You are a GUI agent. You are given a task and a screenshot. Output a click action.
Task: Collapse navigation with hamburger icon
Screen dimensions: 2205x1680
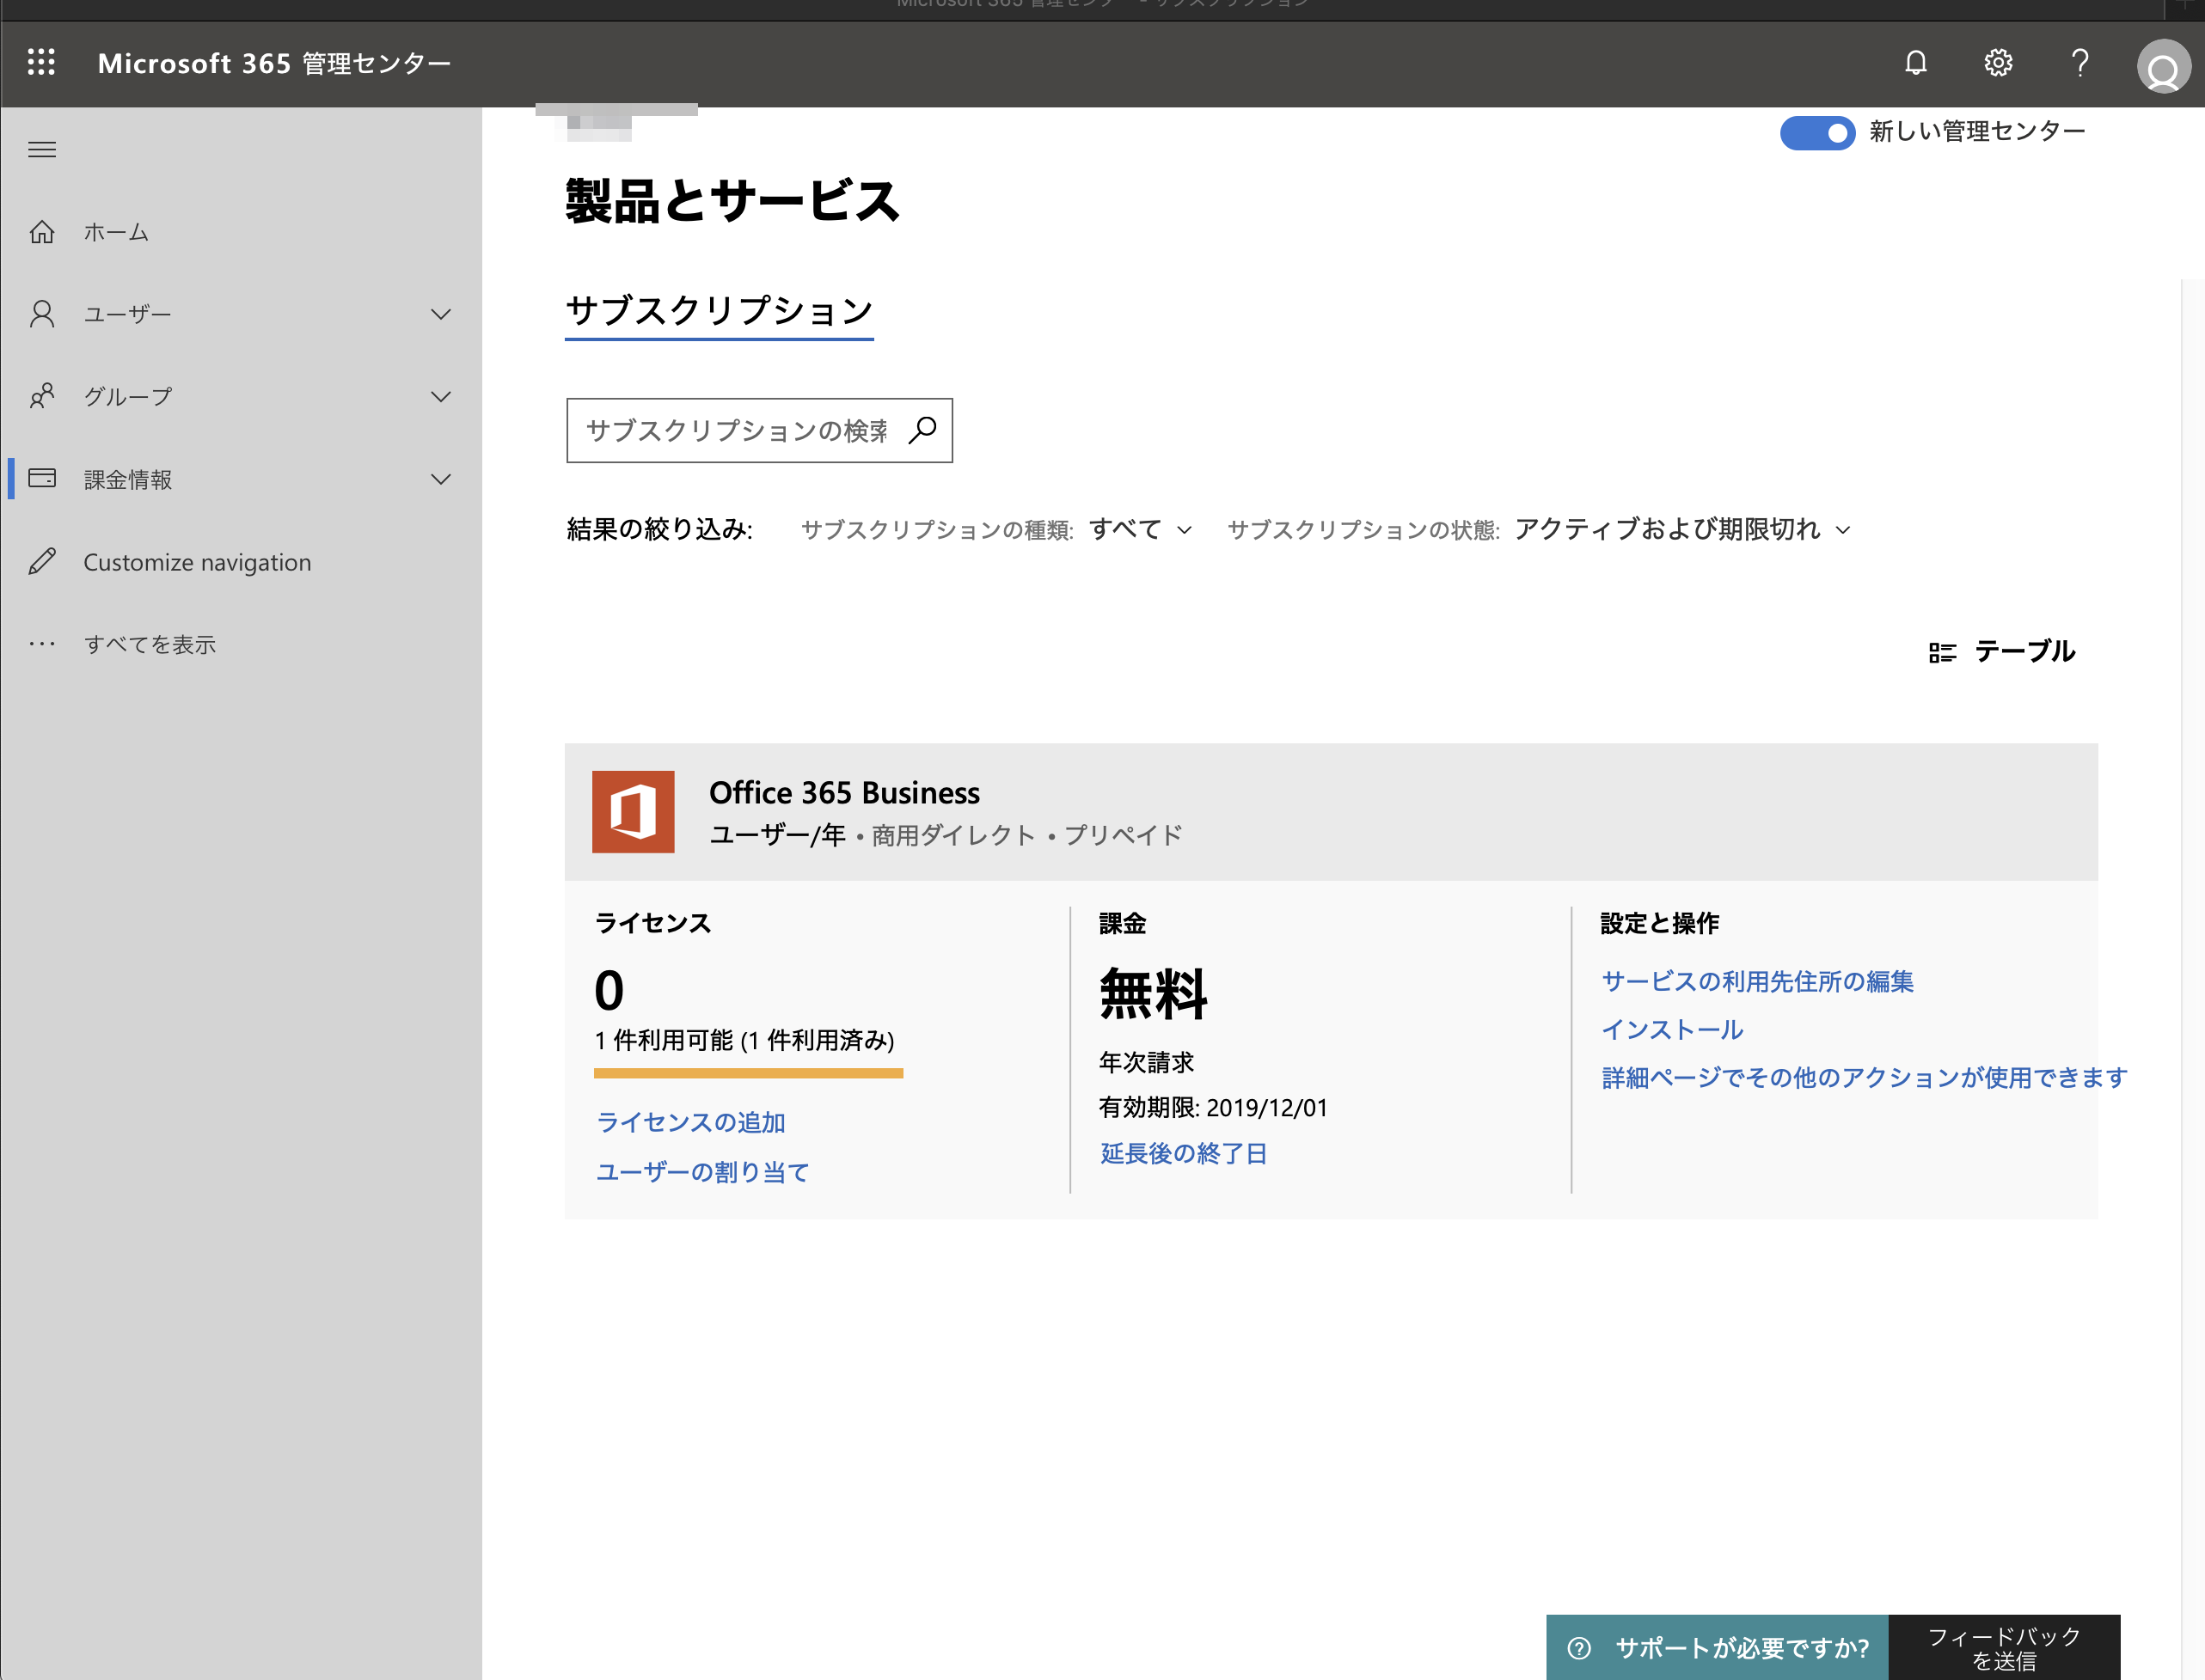(42, 150)
